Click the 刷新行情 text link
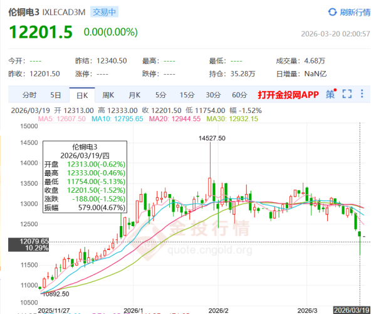Screen dimensions: 376x314 tap(355, 12)
